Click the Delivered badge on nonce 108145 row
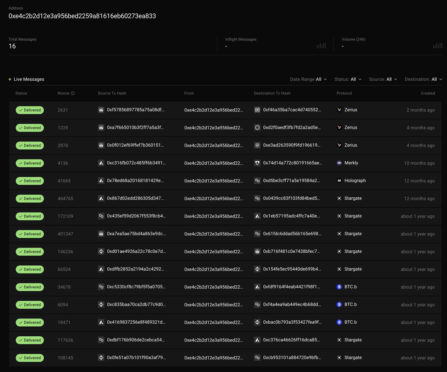This screenshot has width=447, height=372. [30, 358]
